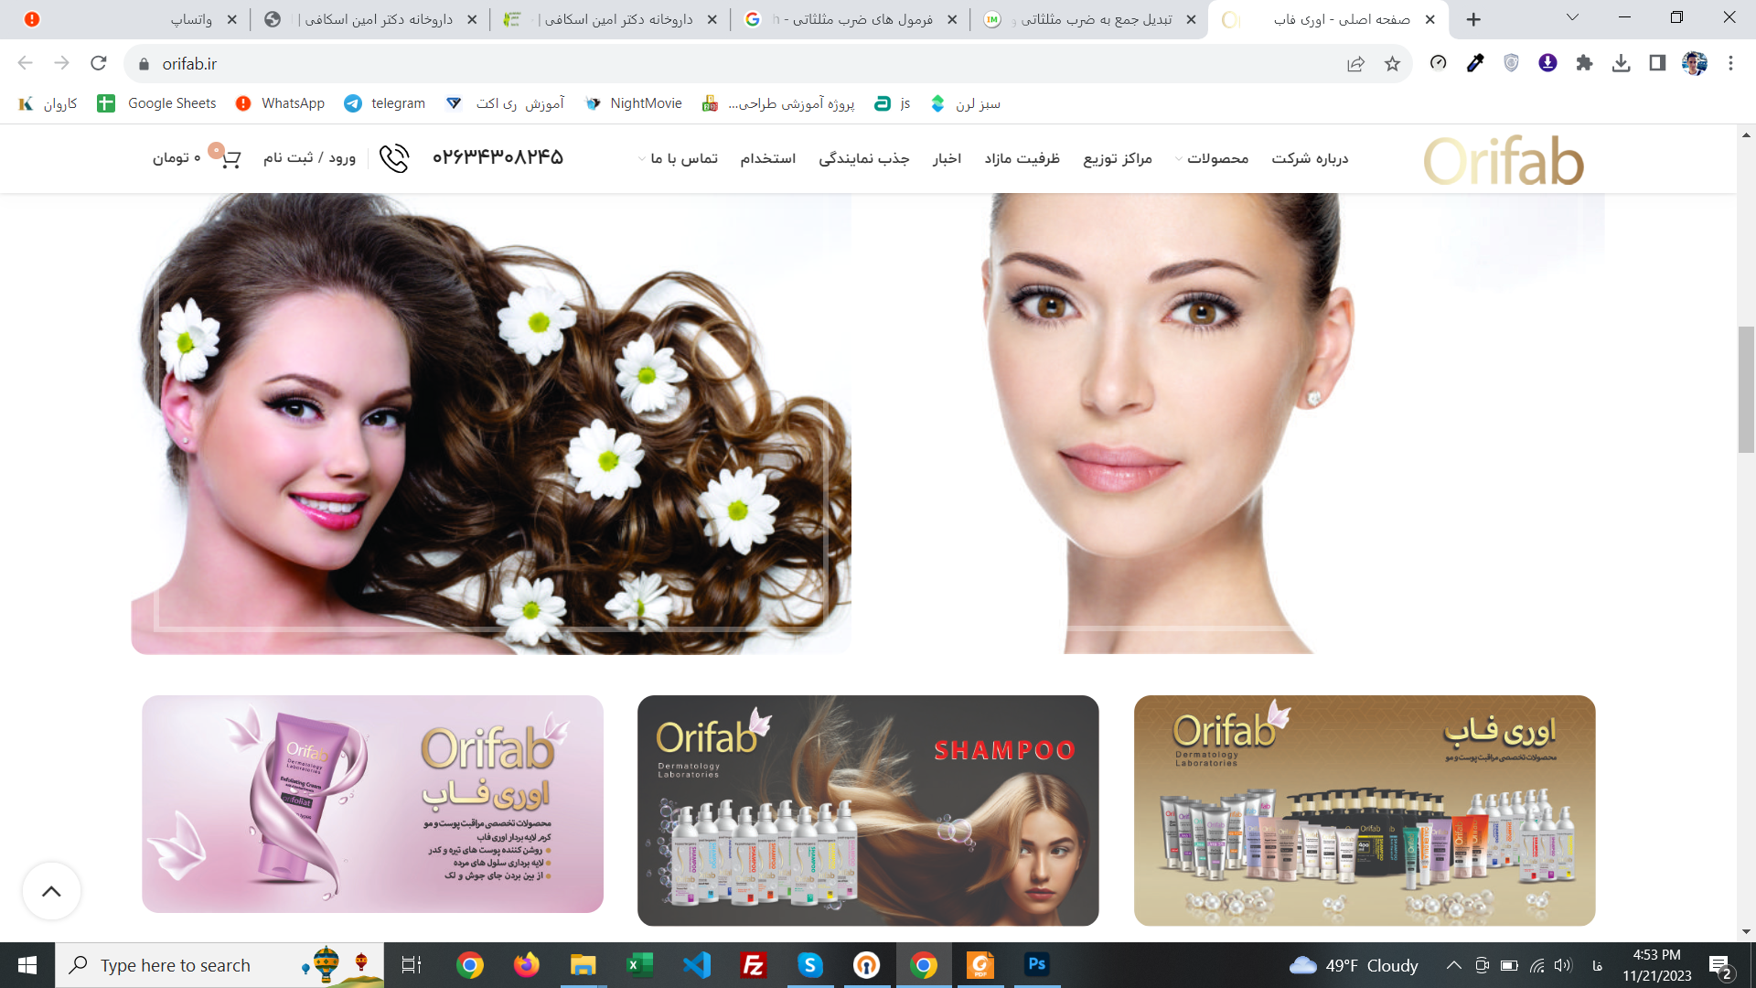The height and width of the screenshot is (988, 1756).
Task: Click the page vertical scrollbar thumb
Action: [1746, 389]
